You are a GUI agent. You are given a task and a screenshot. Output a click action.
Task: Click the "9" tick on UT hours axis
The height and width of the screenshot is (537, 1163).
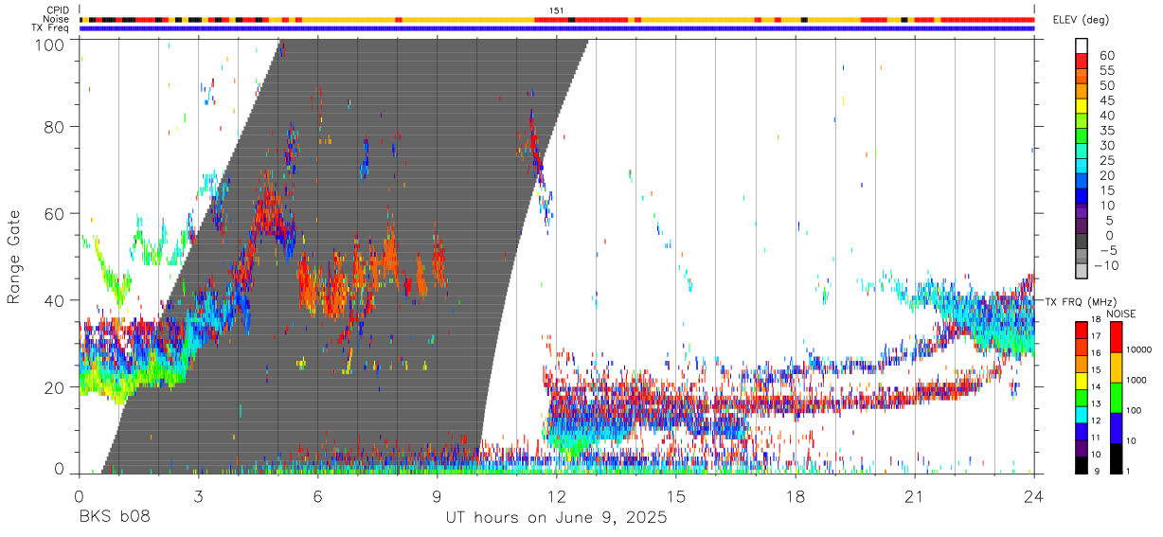click(438, 495)
